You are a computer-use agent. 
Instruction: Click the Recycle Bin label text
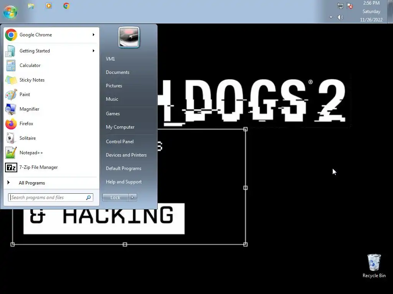click(374, 276)
